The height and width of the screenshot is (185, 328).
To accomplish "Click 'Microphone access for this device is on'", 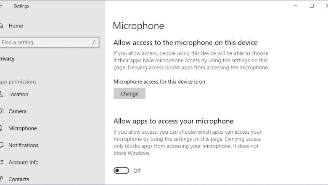I will point(159,82).
